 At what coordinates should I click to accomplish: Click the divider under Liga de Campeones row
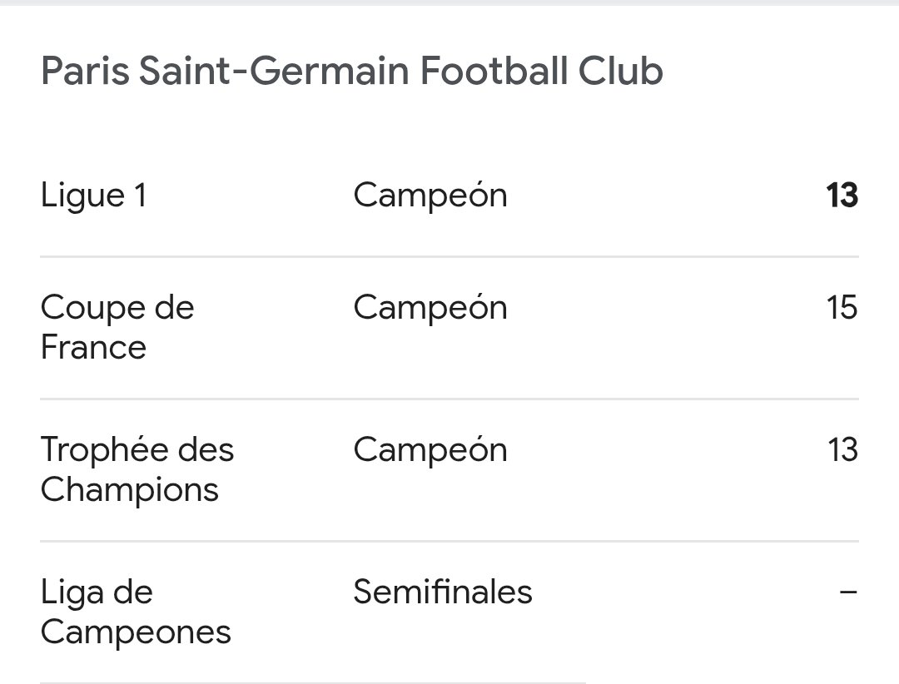point(313,682)
